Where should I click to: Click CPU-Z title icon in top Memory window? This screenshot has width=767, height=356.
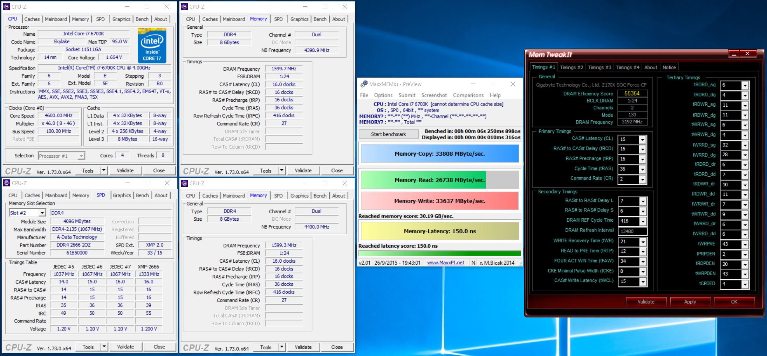coord(184,7)
